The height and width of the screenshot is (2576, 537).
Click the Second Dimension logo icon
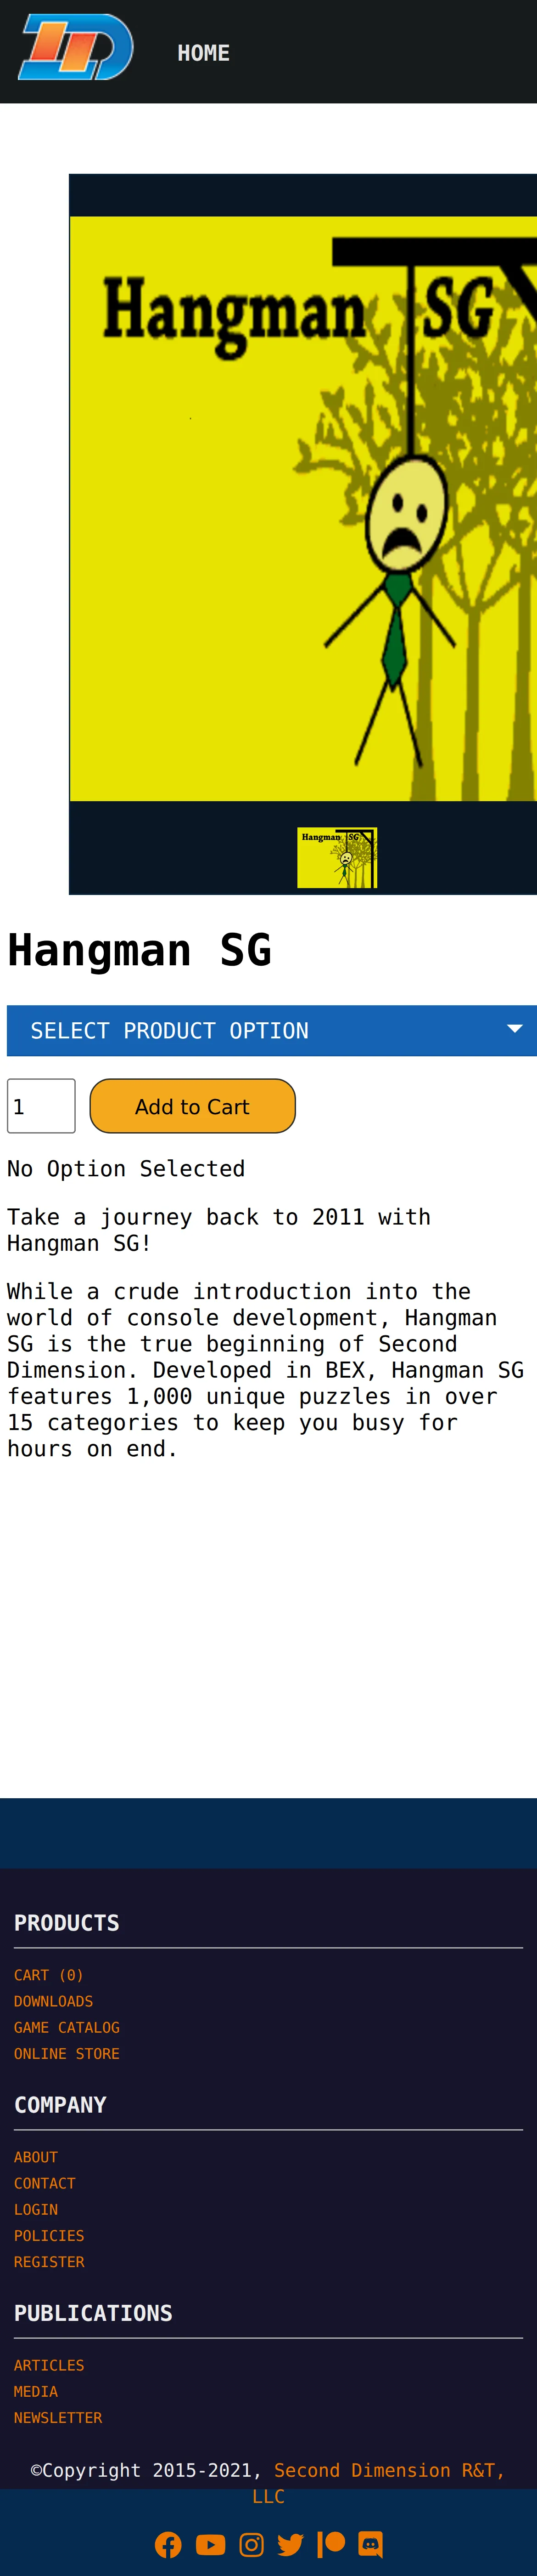76,47
